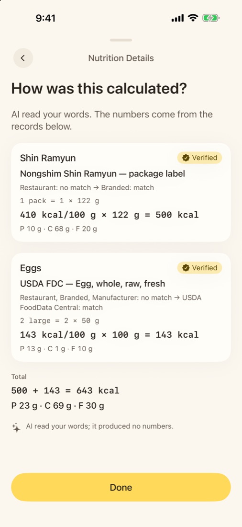Tap the Nongshim Shin Ramyun package label source
Screen dimensions: 242x527
point(102,174)
